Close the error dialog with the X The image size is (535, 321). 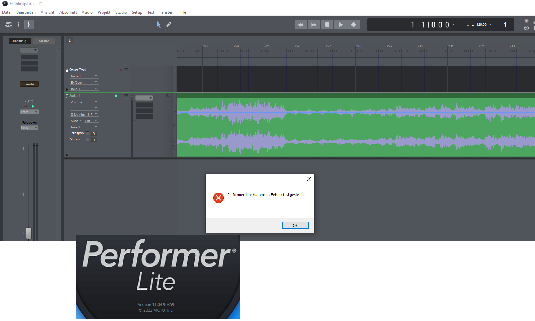[309, 179]
